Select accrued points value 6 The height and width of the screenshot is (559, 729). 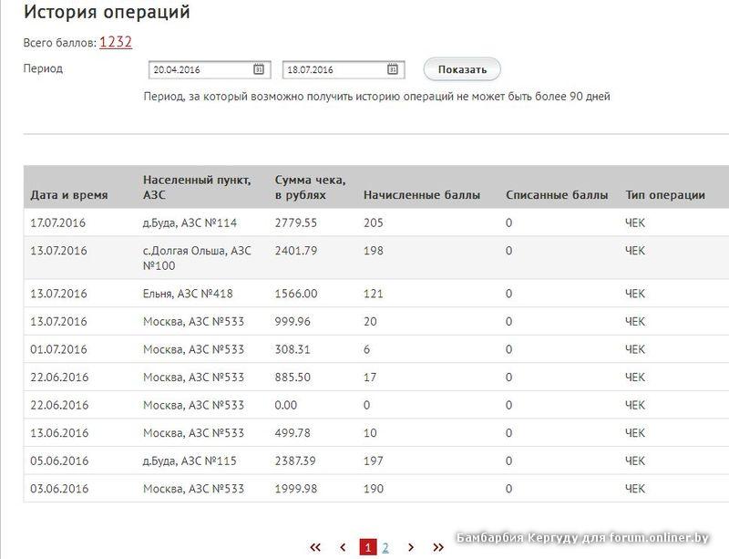coord(367,349)
